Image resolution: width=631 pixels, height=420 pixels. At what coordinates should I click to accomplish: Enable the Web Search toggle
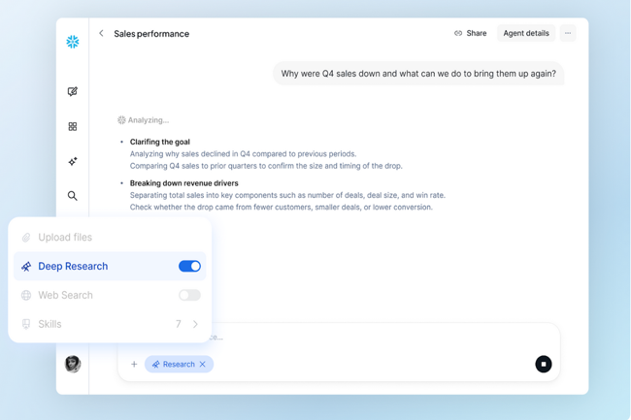pyautogui.click(x=189, y=295)
